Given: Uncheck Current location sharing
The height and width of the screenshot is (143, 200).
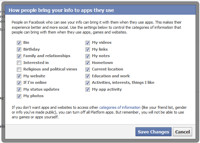Looking at the screenshot, I should point(87,69).
